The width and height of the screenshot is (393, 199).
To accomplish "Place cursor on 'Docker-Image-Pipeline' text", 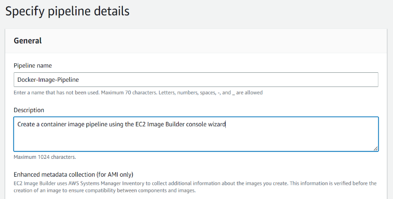I will tap(47, 80).
